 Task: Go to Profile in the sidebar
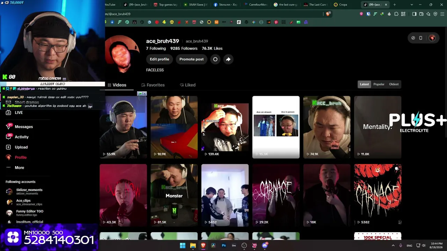coord(16,157)
